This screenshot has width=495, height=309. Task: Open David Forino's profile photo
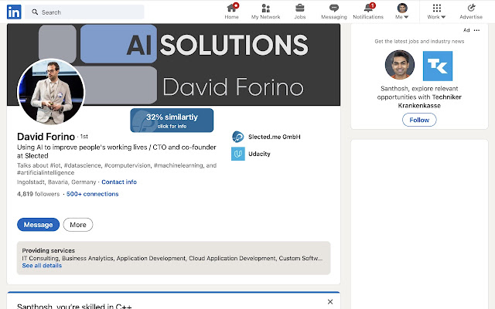51,92
